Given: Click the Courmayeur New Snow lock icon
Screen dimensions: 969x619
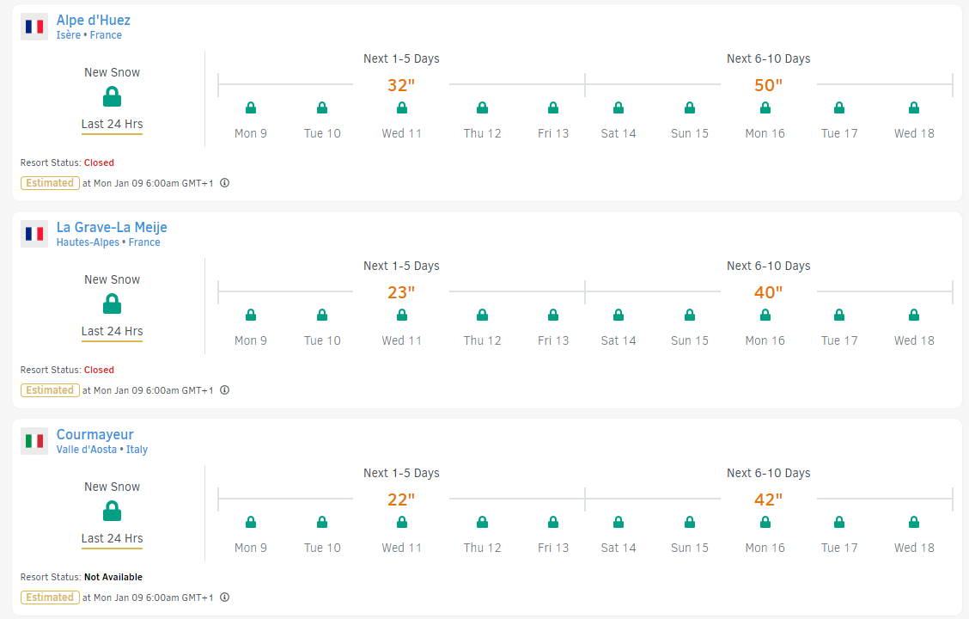Looking at the screenshot, I should [x=112, y=511].
